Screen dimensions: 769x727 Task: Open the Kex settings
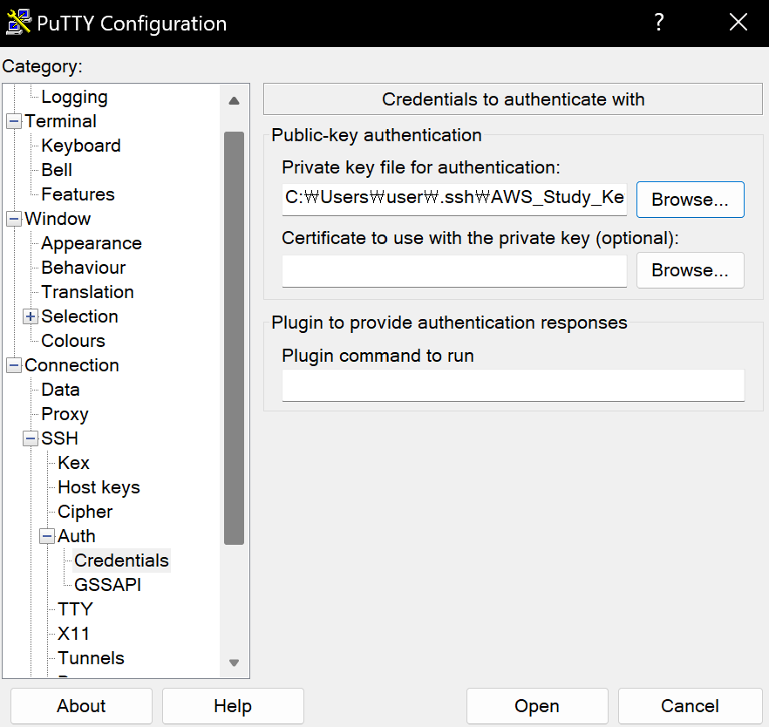[73, 463]
